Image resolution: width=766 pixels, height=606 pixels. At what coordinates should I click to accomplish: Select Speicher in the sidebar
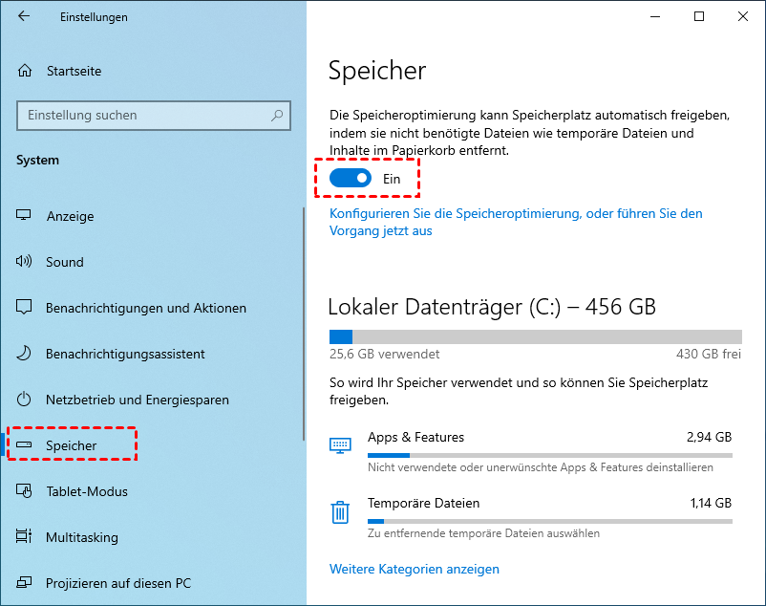pos(72,445)
